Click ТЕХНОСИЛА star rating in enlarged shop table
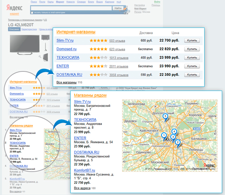225x195 pixels. [98, 58]
